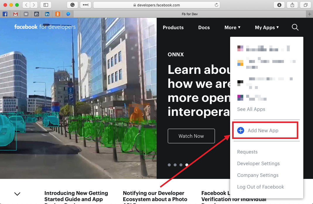Select the third carousel dot
Viewport: 313px width, 204px height.
pos(181,165)
